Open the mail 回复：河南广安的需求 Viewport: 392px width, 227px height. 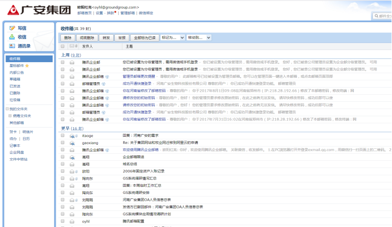[x=140, y=136]
